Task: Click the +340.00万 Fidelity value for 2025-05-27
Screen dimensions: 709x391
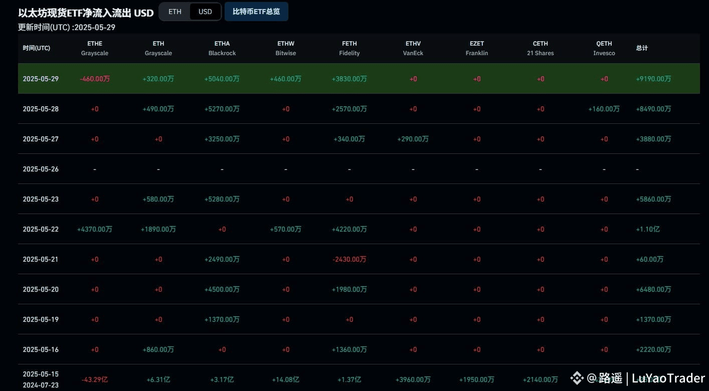Action: 349,139
